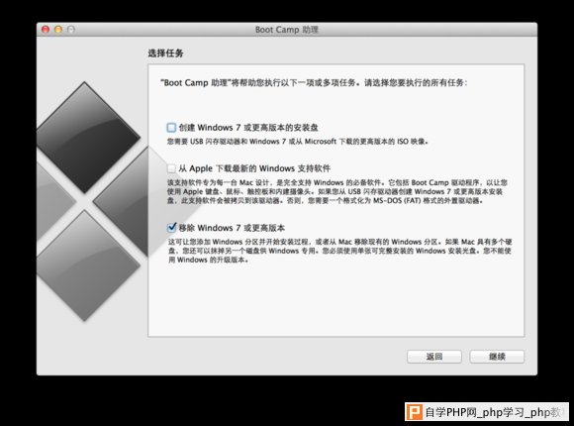Click the 继续 button to proceed
This screenshot has height=426, width=574.
(497, 357)
